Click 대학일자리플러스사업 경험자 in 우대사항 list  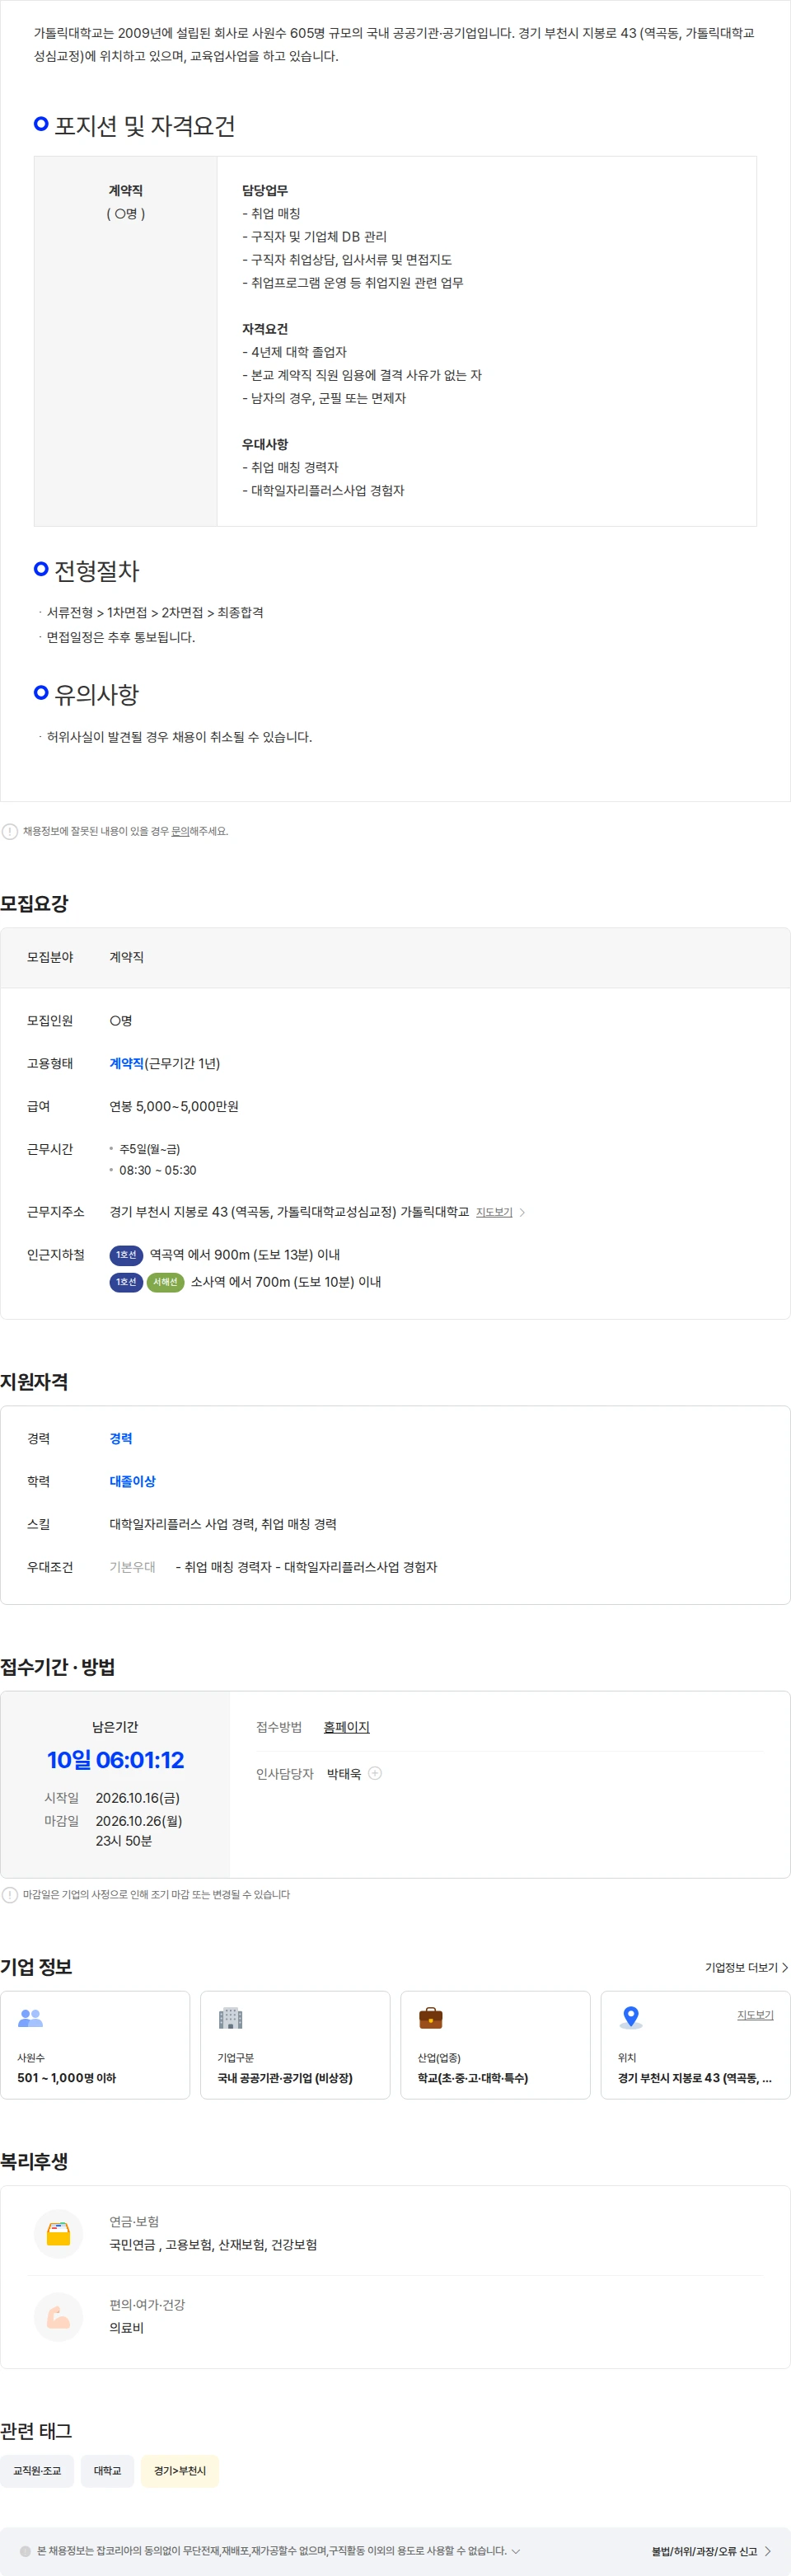323,490
